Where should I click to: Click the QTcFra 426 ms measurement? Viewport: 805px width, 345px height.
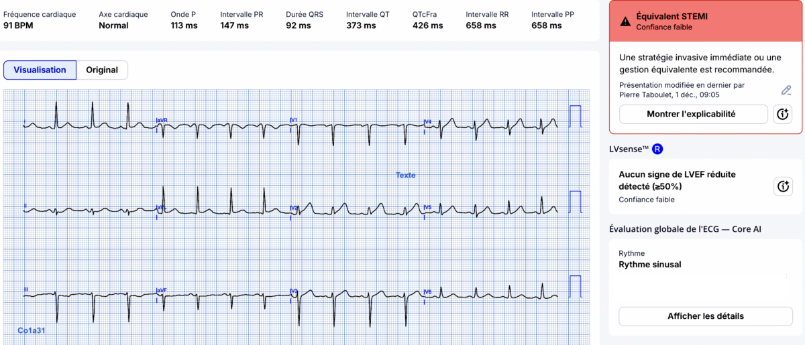427,25
